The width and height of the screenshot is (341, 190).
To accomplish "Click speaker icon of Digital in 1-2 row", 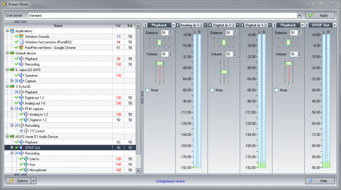I will tap(26, 120).
